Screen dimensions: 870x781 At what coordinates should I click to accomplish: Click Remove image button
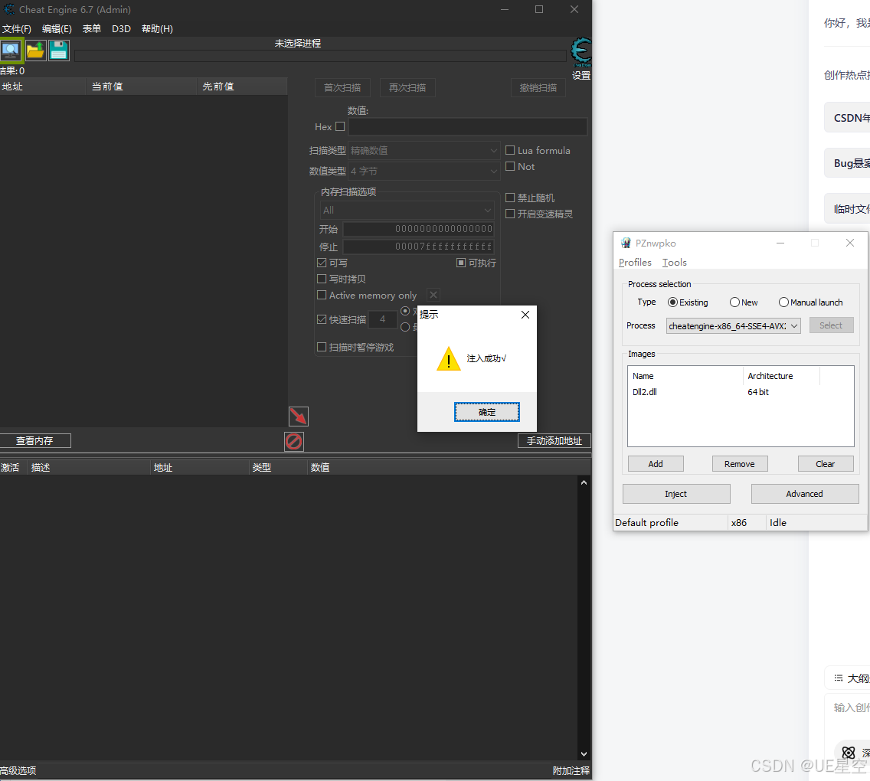tap(740, 464)
